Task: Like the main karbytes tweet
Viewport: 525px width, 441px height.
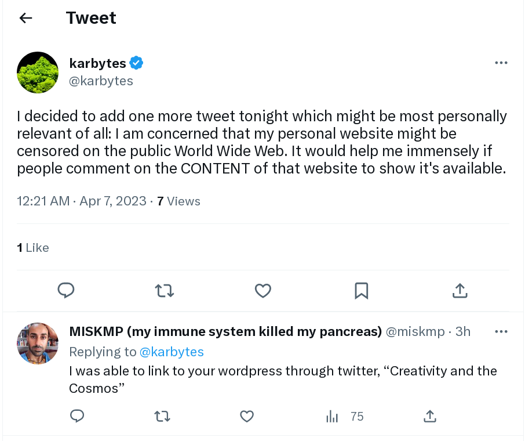Action: tap(263, 291)
